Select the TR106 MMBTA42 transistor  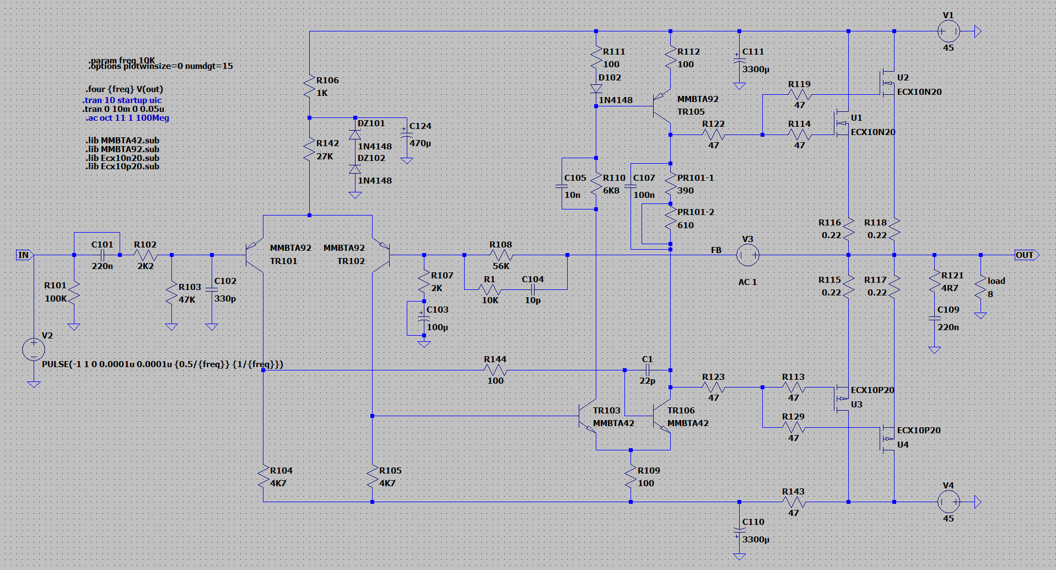click(662, 416)
